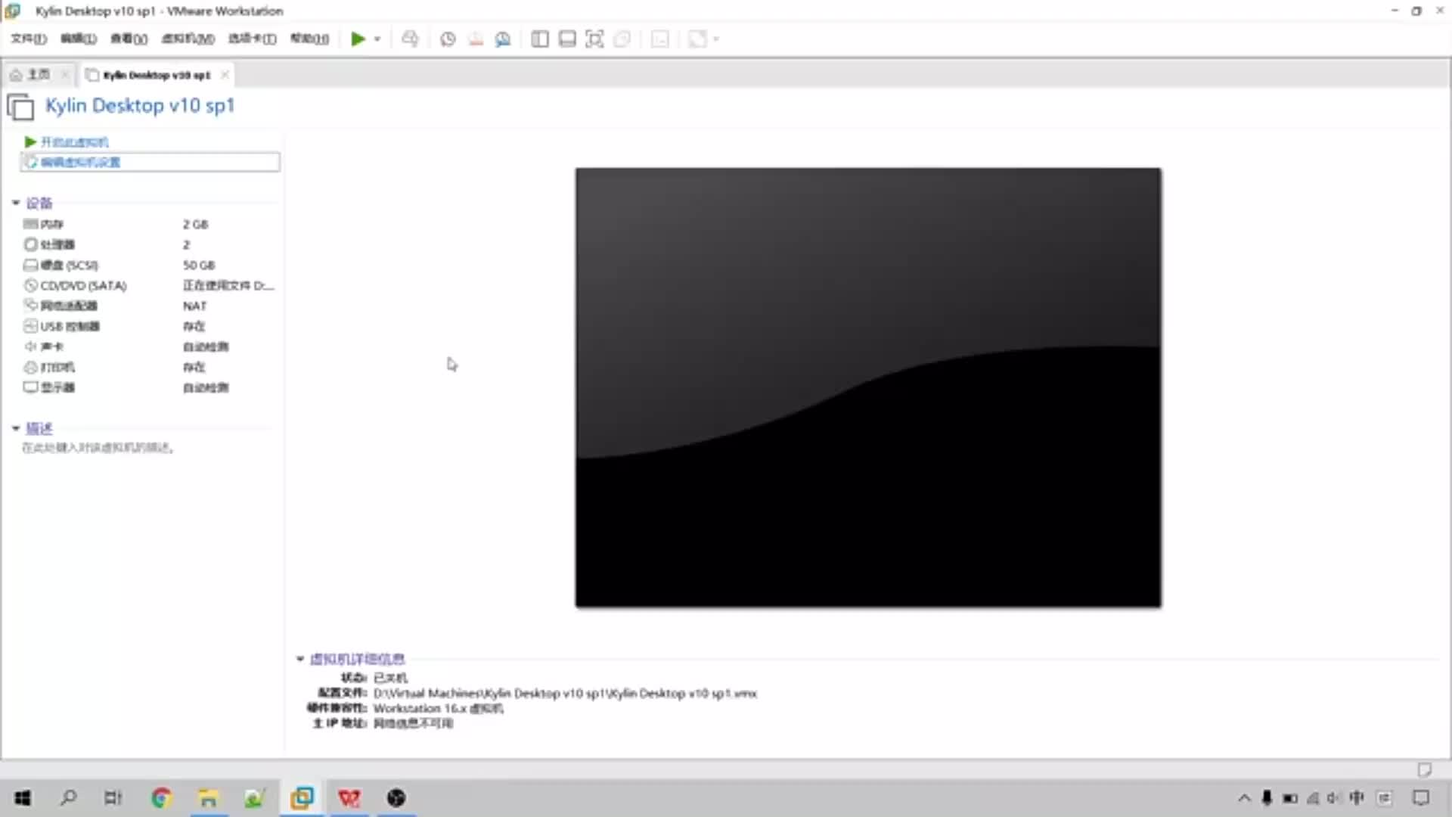Open the Task View taskbar icon
The width and height of the screenshot is (1452, 817).
[x=113, y=797]
